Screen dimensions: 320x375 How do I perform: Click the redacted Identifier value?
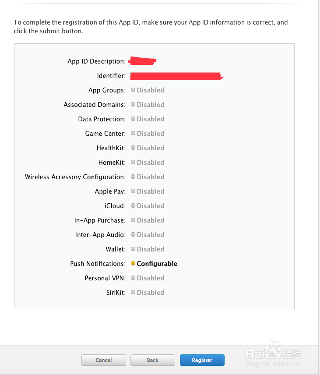(x=176, y=76)
